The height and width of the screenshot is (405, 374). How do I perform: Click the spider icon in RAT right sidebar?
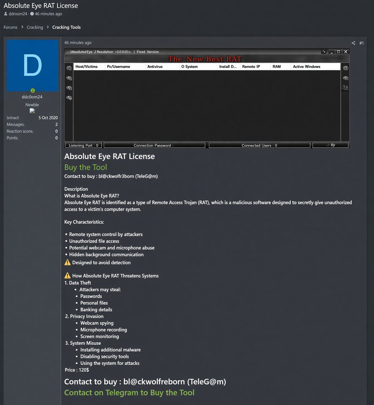[346, 68]
